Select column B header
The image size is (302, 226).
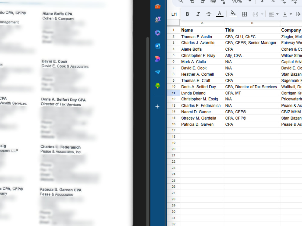click(x=252, y=23)
